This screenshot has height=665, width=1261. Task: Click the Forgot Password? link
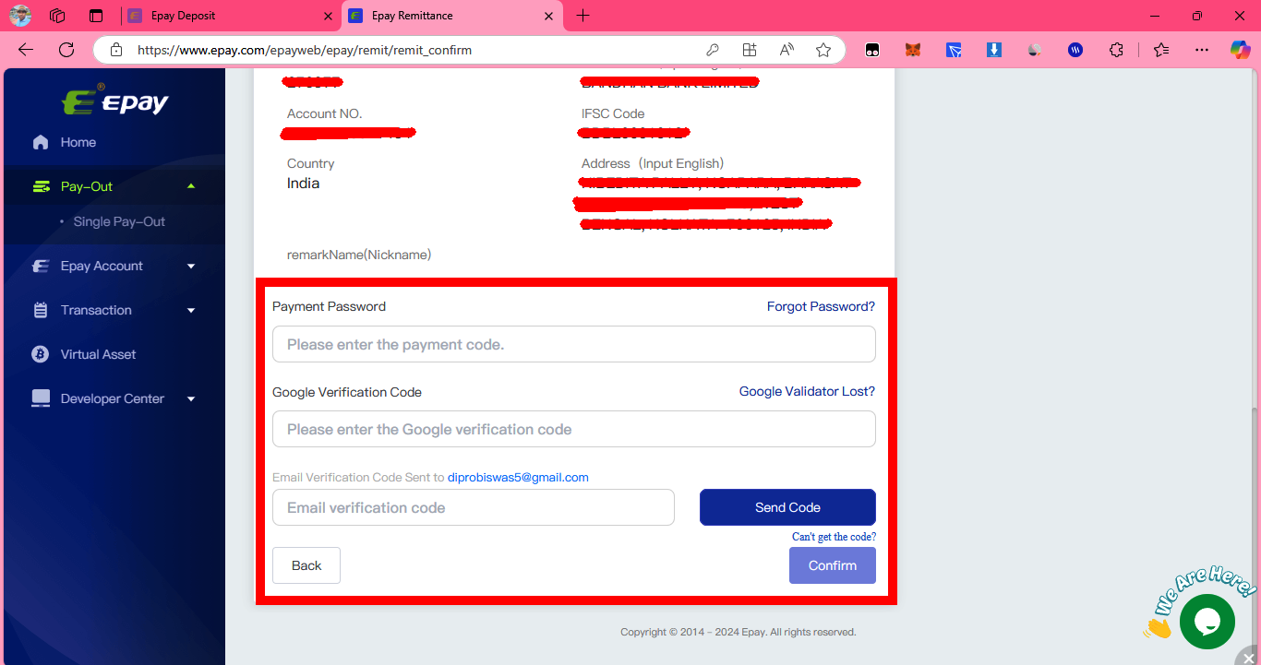click(821, 306)
